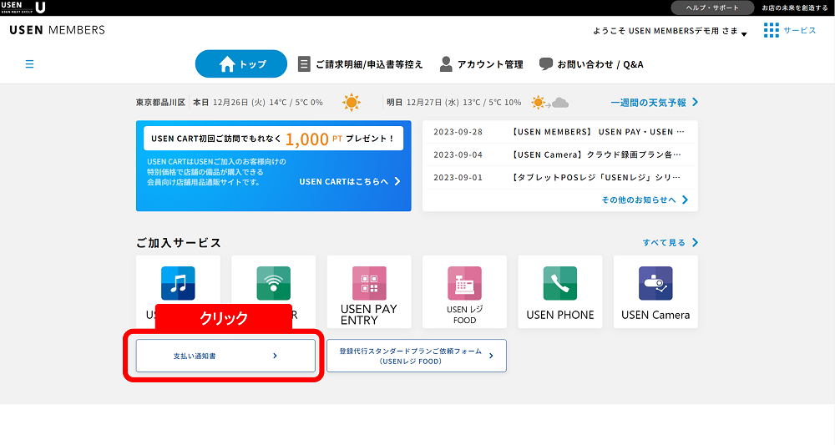Image resolution: width=835 pixels, height=445 pixels.
Task: Click the USEN CARTはこちらへ link
Action: point(350,181)
